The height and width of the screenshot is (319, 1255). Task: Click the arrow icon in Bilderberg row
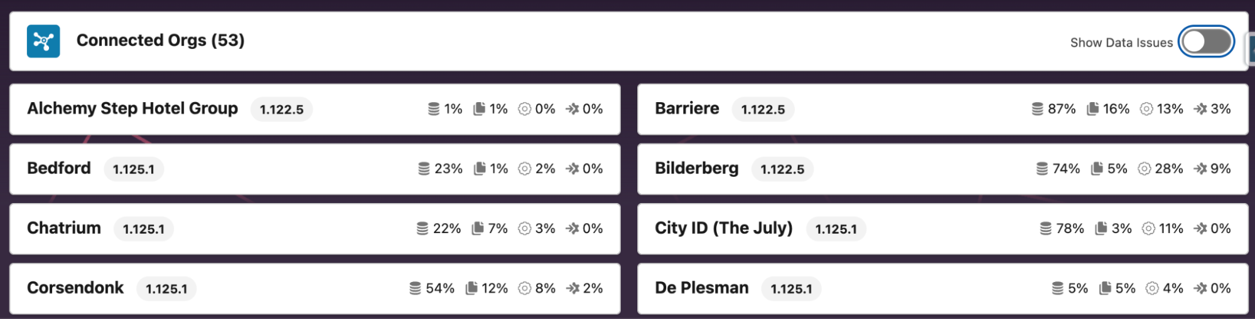click(x=1200, y=169)
